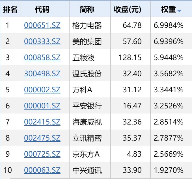Click the weight value 6.9984%
Image resolution: width=192 pixels, height=179 pixels.
pos(169,25)
